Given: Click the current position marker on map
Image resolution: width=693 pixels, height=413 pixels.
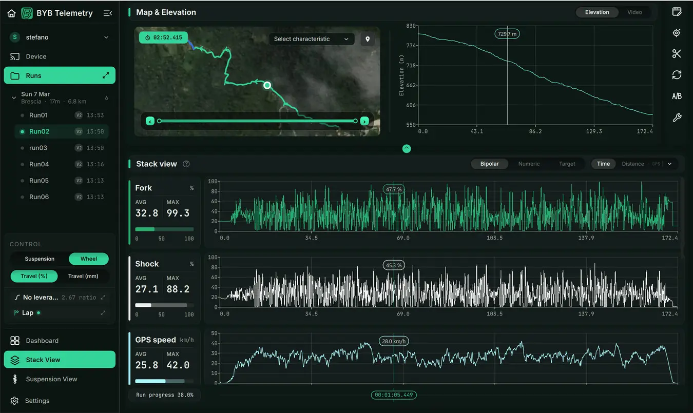Looking at the screenshot, I should click(x=267, y=85).
